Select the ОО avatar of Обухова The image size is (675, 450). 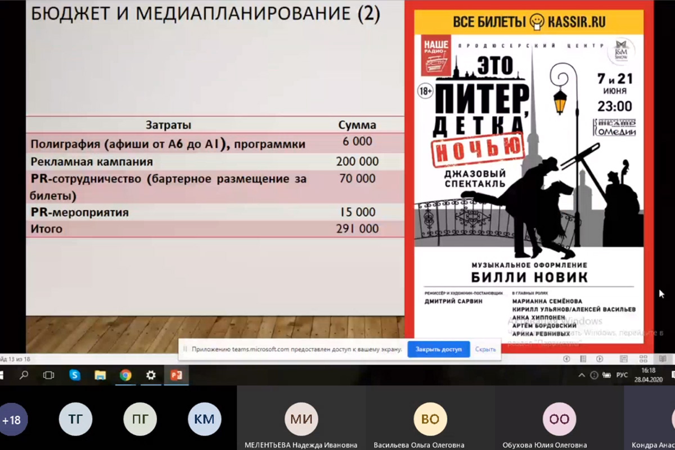[559, 419]
